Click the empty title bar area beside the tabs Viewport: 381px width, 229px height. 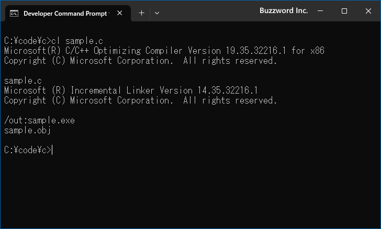(209, 11)
